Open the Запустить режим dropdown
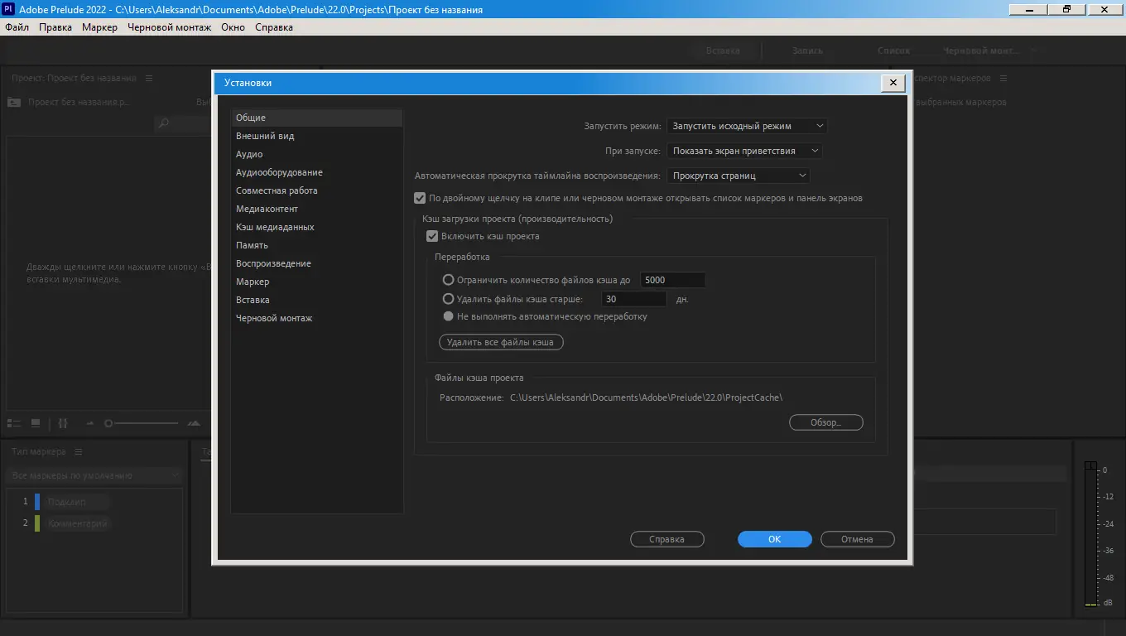Screen dimensions: 1126x636 point(747,126)
